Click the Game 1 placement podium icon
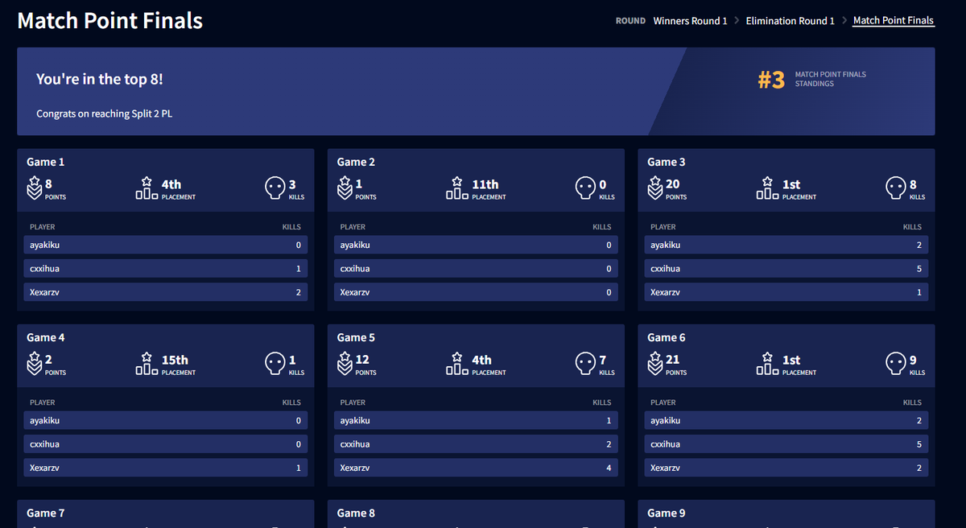This screenshot has height=528, width=966. (x=147, y=188)
